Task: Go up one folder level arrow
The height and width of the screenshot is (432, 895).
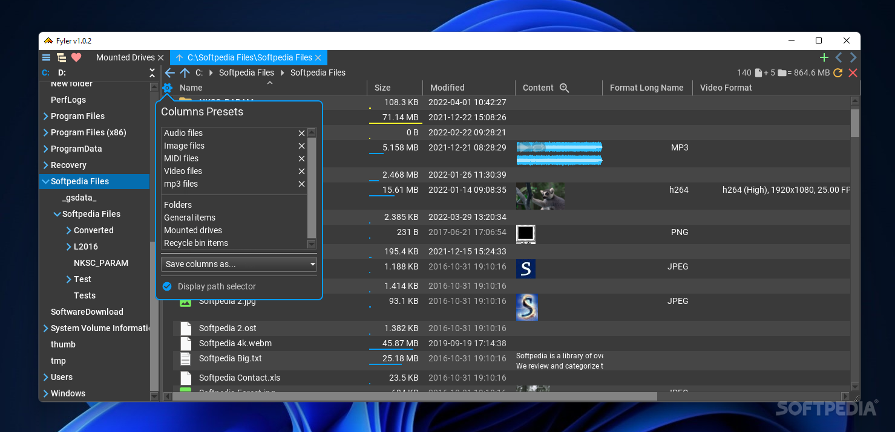Action: tap(185, 73)
